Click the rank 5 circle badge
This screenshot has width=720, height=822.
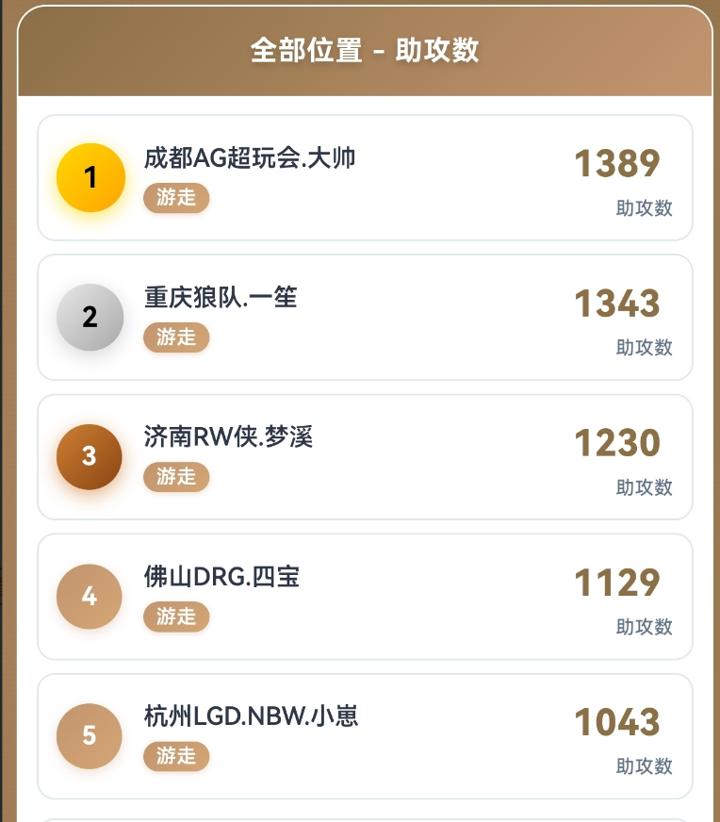point(90,735)
